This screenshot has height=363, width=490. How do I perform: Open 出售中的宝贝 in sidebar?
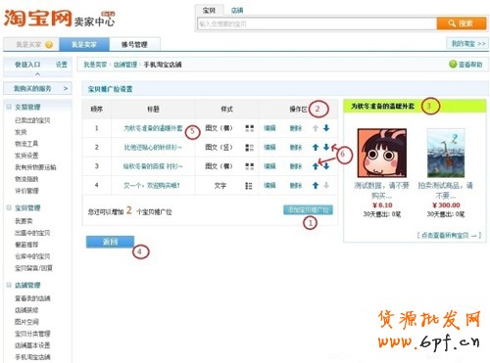32,233
